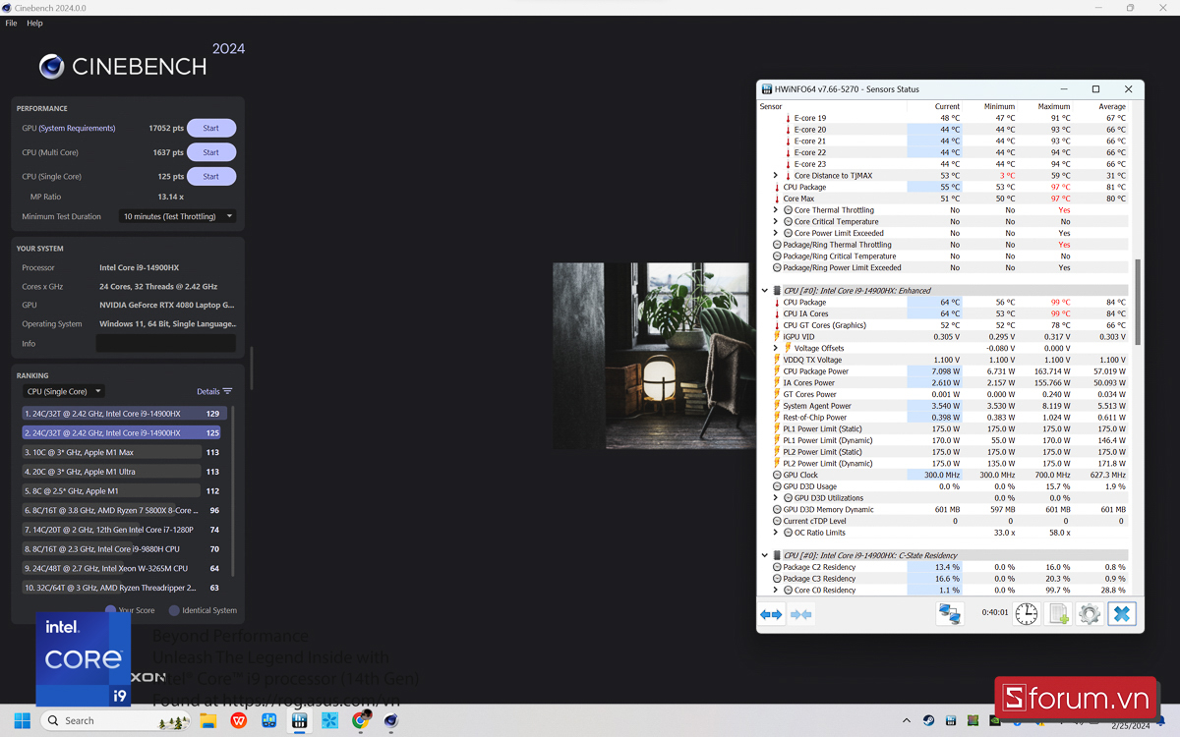Select GPU Clock sensor row
Viewport: 1180px width, 737px height.
click(944, 475)
